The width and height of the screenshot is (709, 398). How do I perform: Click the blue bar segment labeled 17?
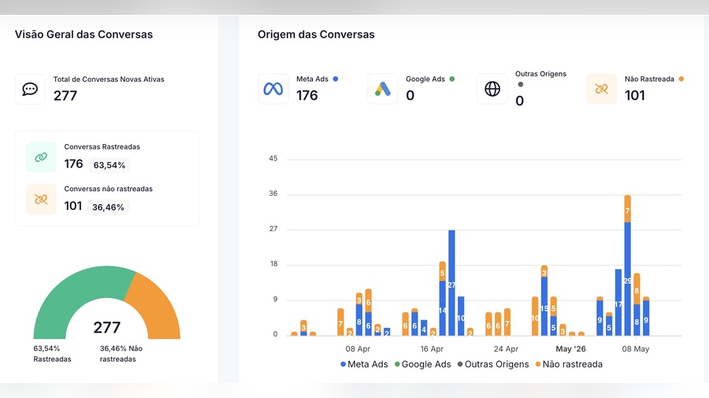[618, 302]
